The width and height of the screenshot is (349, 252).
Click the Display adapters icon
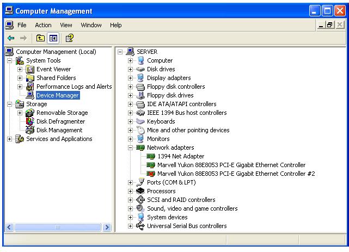(x=140, y=78)
